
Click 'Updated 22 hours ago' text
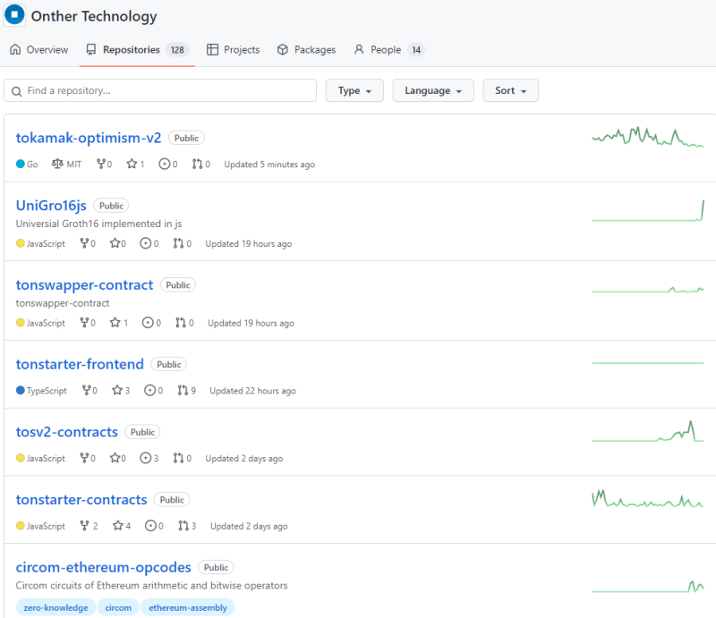[253, 391]
